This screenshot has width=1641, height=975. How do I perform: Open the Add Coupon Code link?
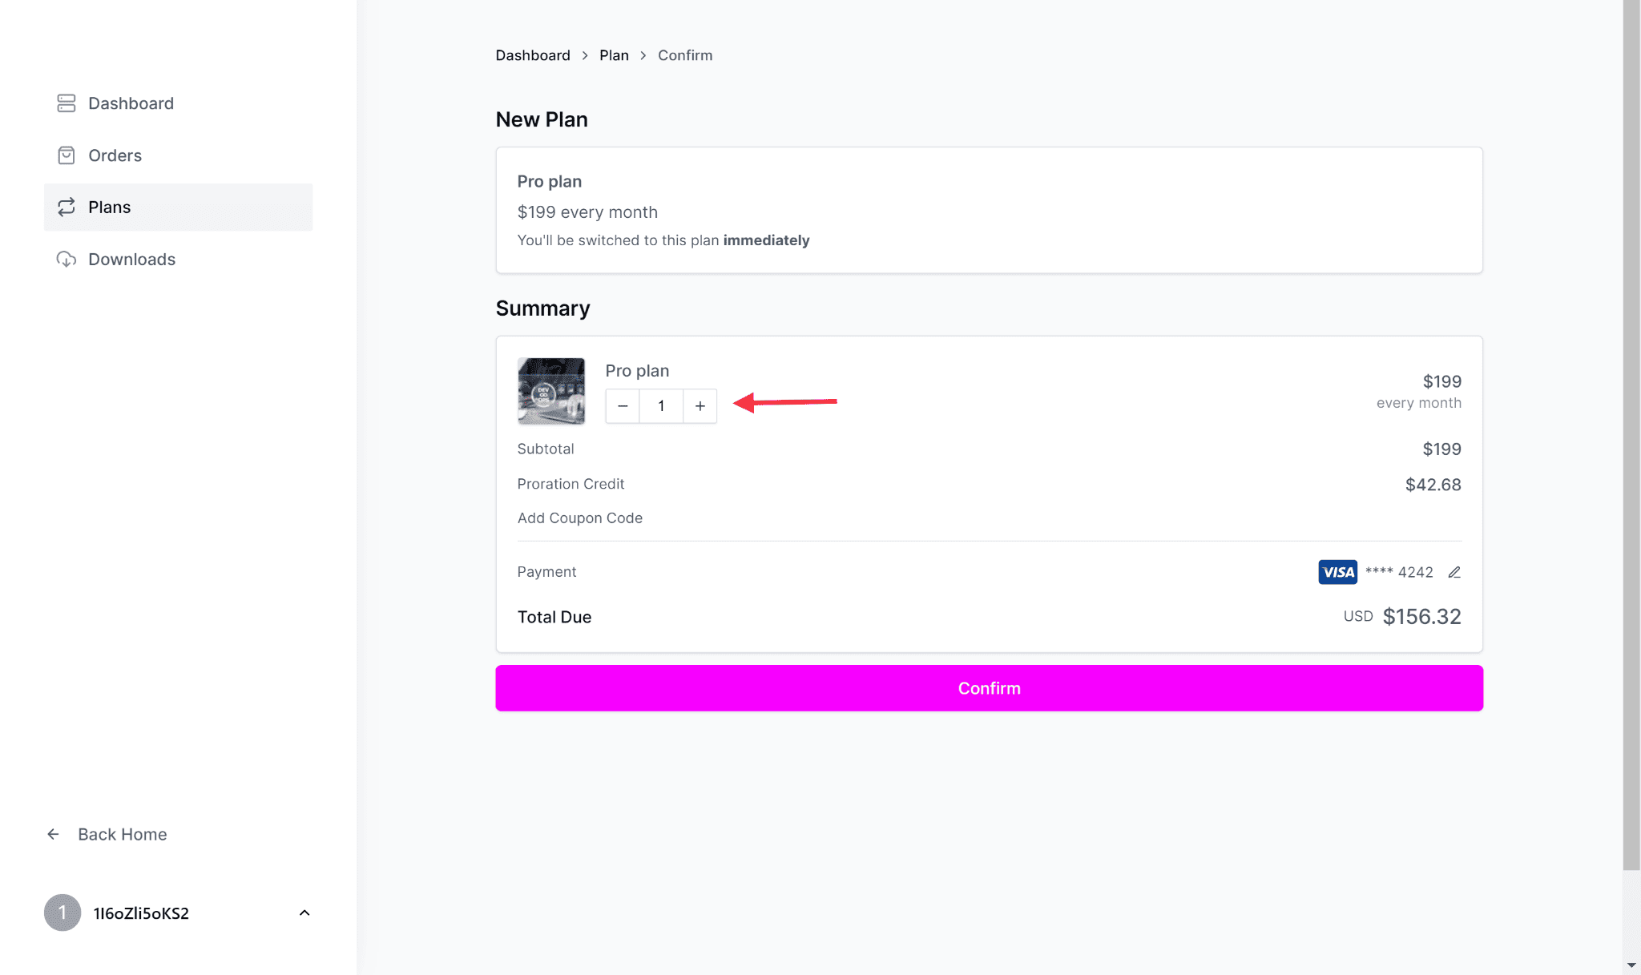pyautogui.click(x=579, y=518)
